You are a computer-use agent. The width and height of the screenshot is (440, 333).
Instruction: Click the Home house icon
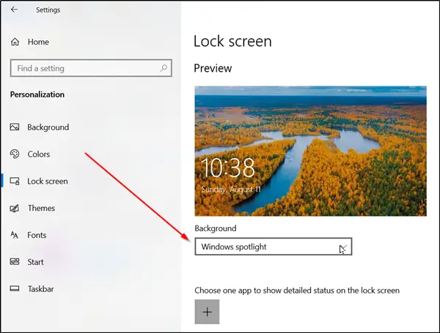pos(15,42)
